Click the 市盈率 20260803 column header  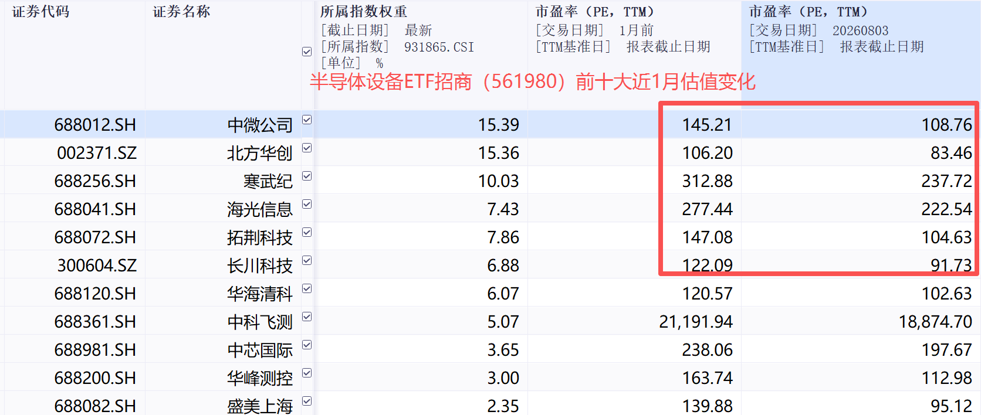tap(809, 12)
